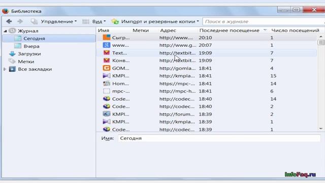Image resolution: width=325 pixels, height=183 pixels.
Task: Select Все закладки in the sidebar
Action: click(x=35, y=69)
